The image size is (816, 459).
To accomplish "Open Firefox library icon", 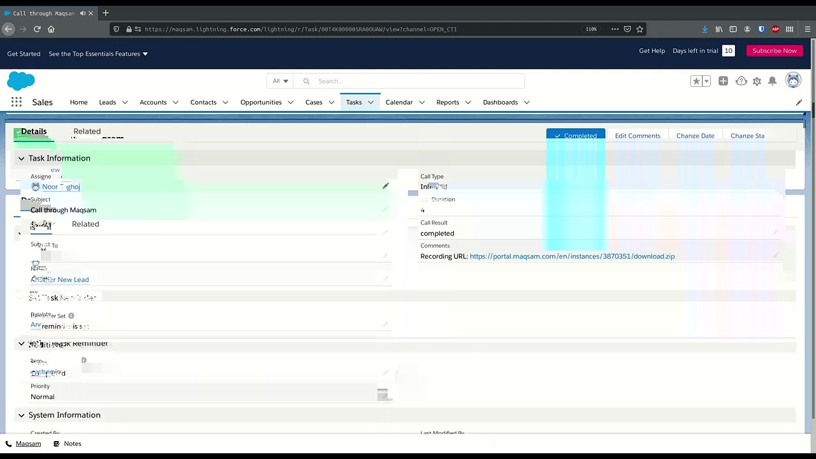I will pos(719,29).
